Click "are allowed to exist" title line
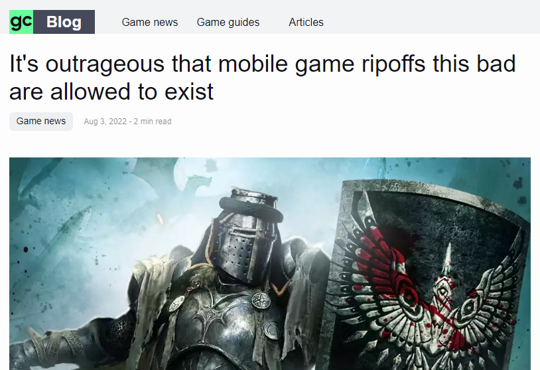Viewport: 540px width, 370px height. coord(111,92)
